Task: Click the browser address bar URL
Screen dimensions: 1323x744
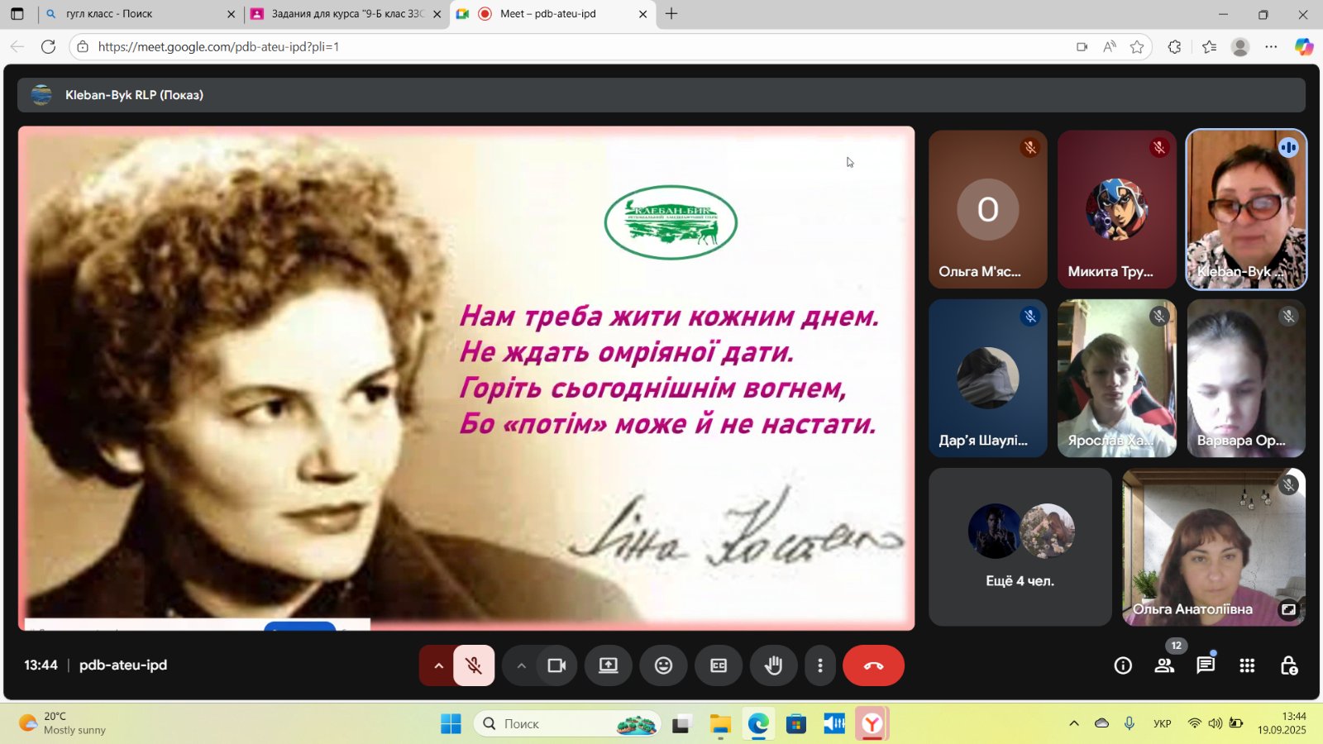Action: coord(218,47)
